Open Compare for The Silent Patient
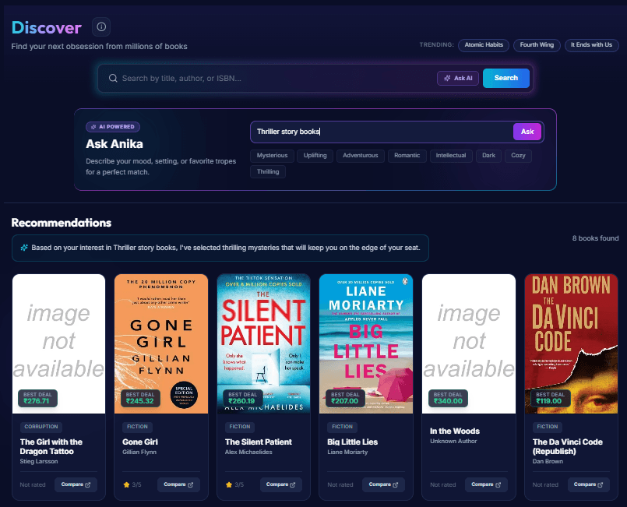The image size is (627, 507). (x=281, y=484)
